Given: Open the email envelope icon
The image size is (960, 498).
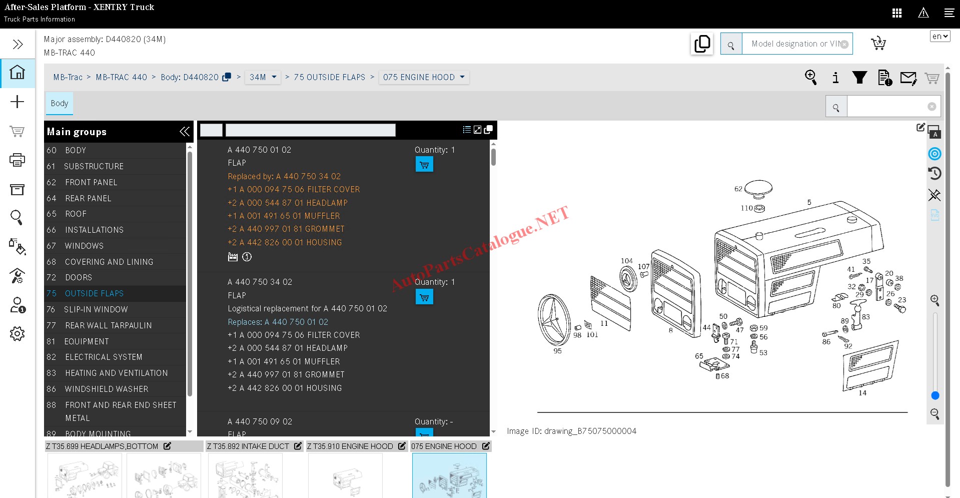Looking at the screenshot, I should point(908,78).
